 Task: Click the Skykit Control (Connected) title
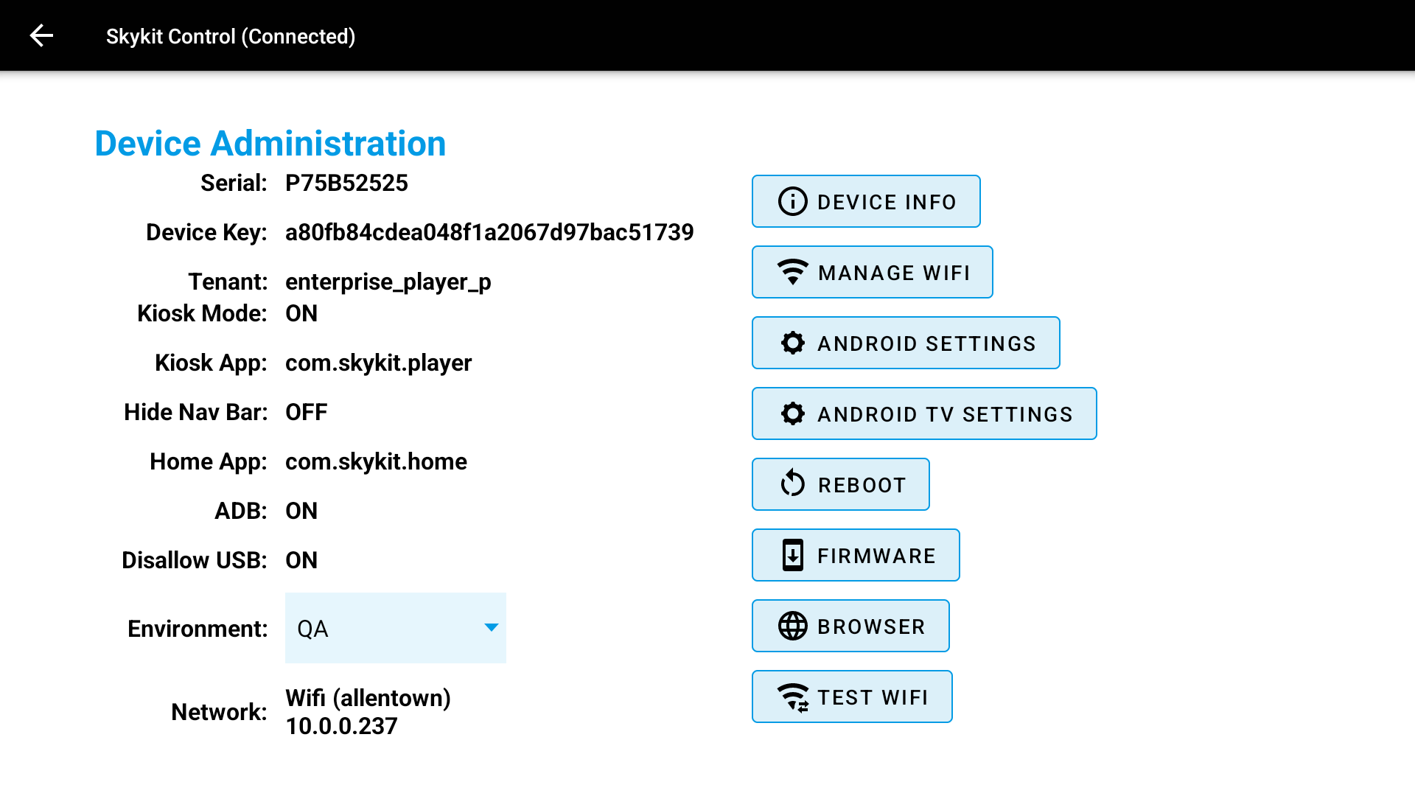click(231, 36)
